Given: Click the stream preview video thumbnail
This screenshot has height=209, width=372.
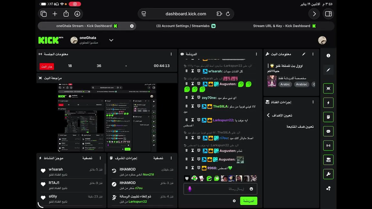Looking at the screenshot, I should click(x=107, y=118).
